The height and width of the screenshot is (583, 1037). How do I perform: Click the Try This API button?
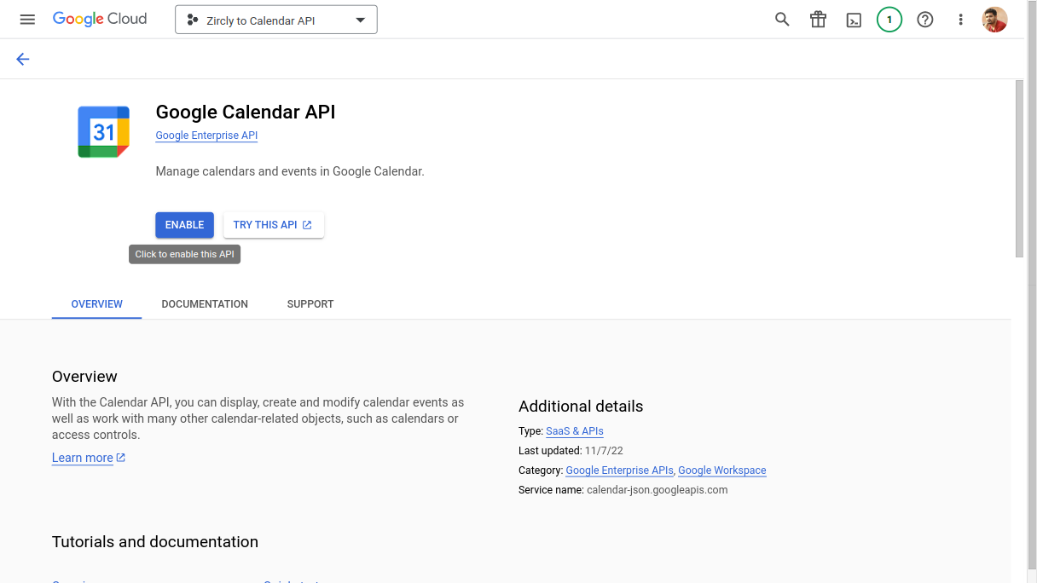point(273,225)
